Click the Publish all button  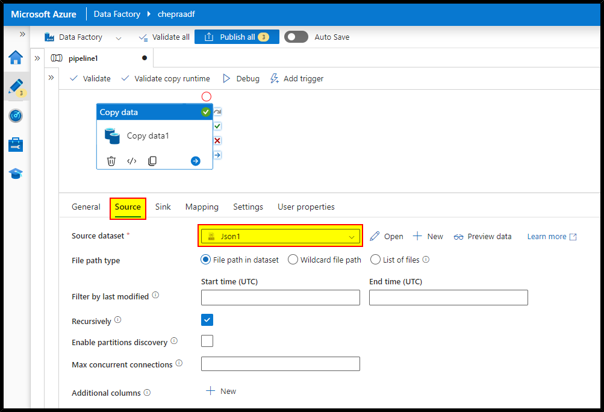click(237, 37)
